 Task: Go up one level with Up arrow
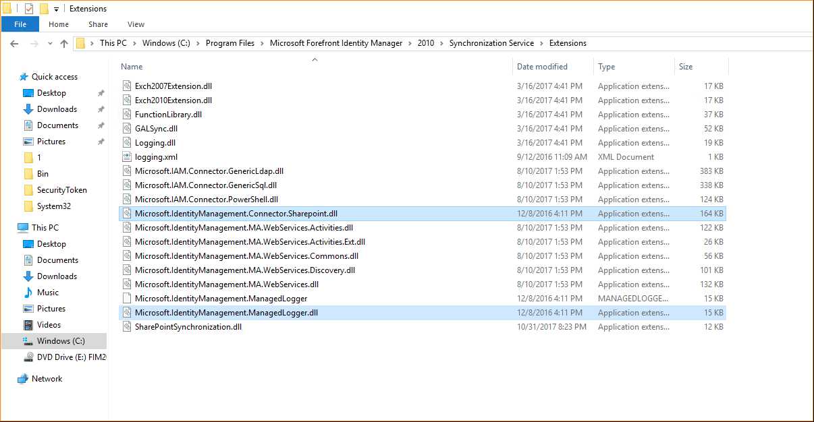click(x=64, y=43)
